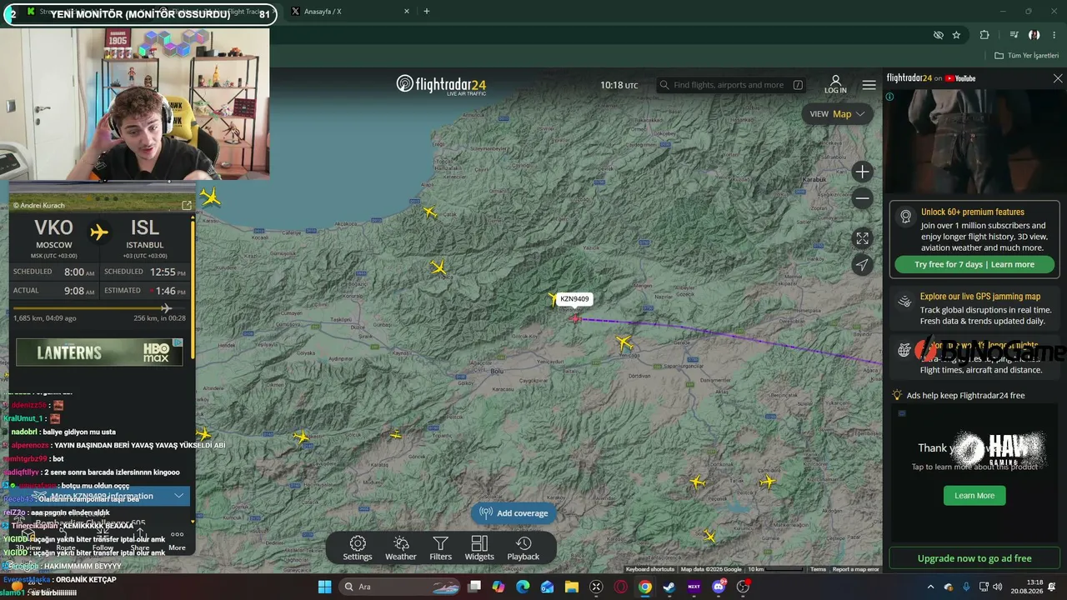Open the Windows Start menu
The width and height of the screenshot is (1067, 600).
(x=324, y=587)
